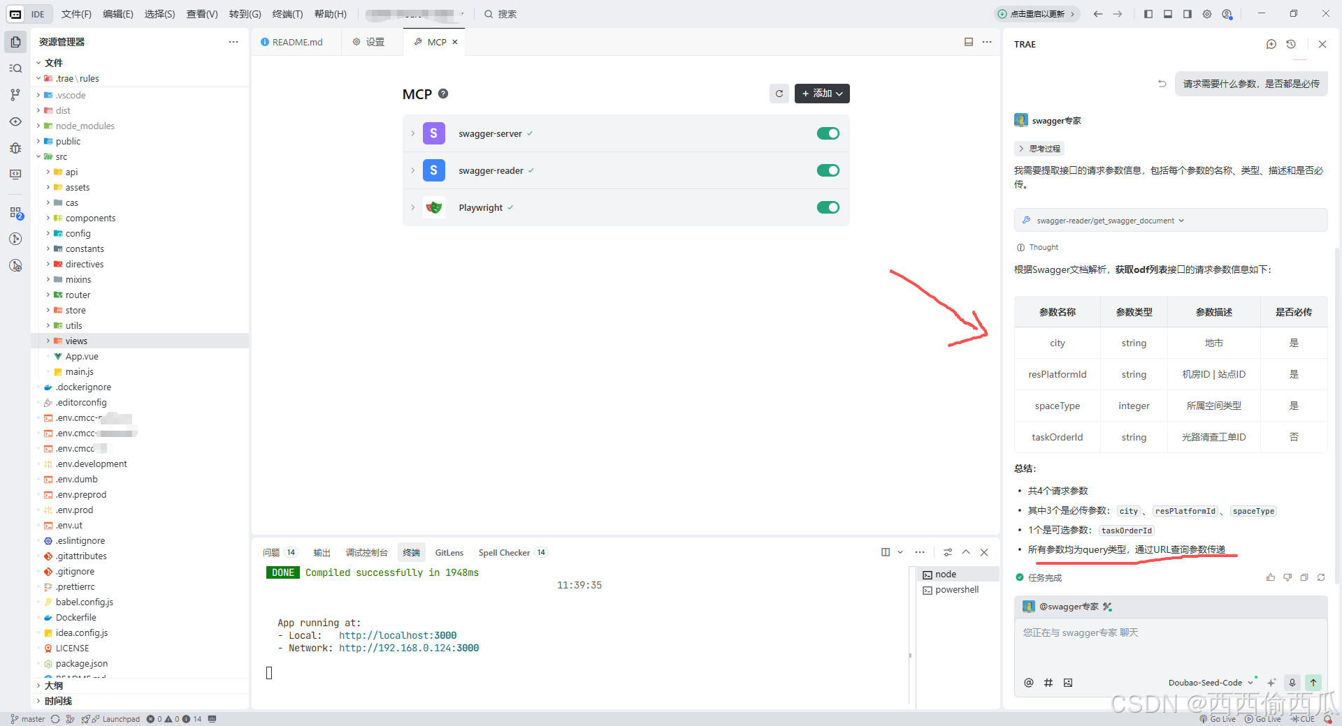This screenshot has height=726, width=1342.
Task: Undo the user message with revert arrow
Action: [1162, 84]
